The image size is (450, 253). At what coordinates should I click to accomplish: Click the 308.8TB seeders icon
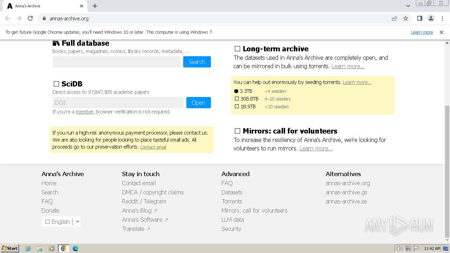[237, 99]
